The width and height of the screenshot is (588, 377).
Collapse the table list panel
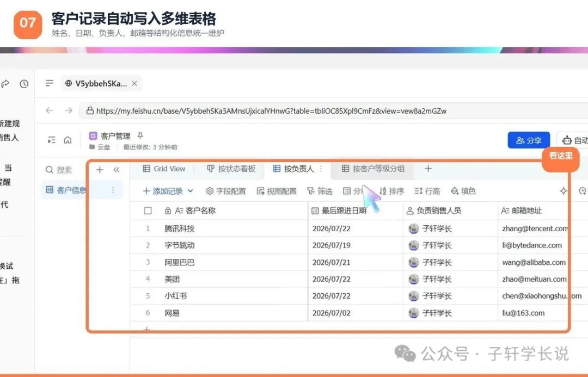(x=117, y=170)
